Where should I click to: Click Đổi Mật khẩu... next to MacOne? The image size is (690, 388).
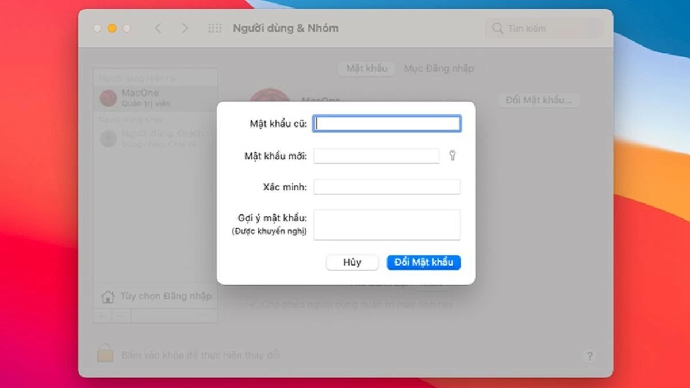click(x=539, y=99)
